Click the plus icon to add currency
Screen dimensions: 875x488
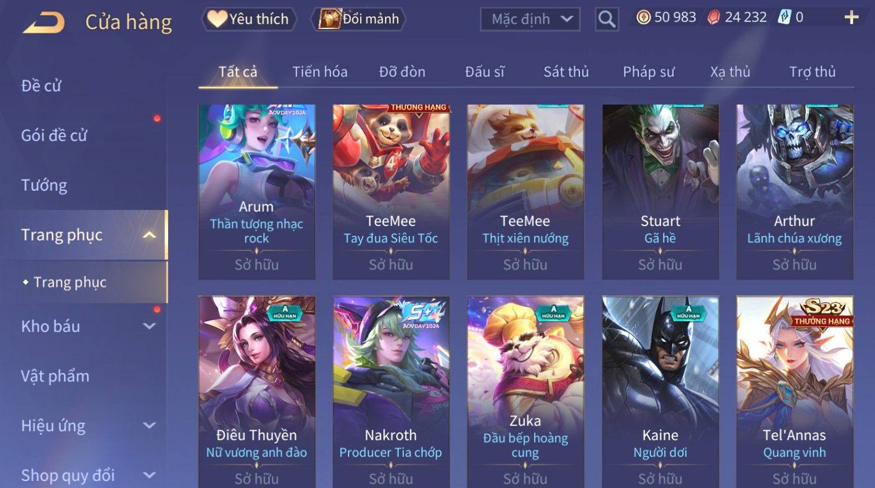pos(851,17)
